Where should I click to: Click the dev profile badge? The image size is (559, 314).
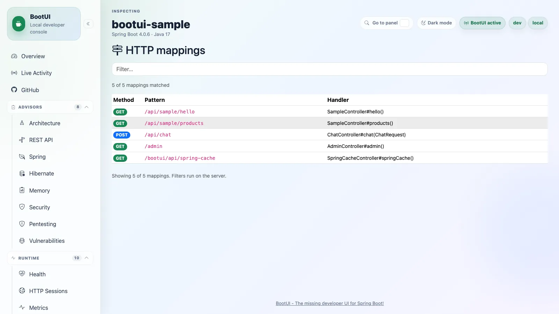point(517,23)
